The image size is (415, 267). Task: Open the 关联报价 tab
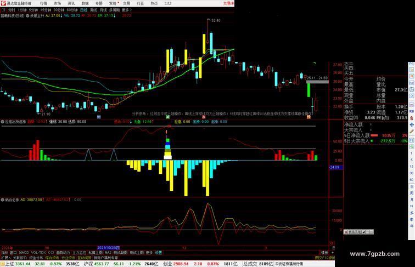coord(20,258)
